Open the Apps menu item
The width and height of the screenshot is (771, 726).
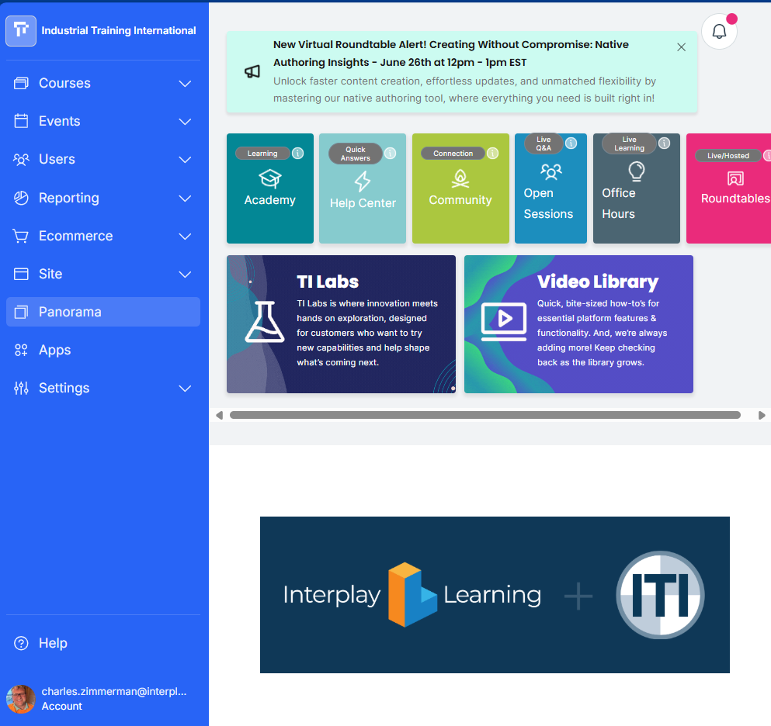click(103, 350)
